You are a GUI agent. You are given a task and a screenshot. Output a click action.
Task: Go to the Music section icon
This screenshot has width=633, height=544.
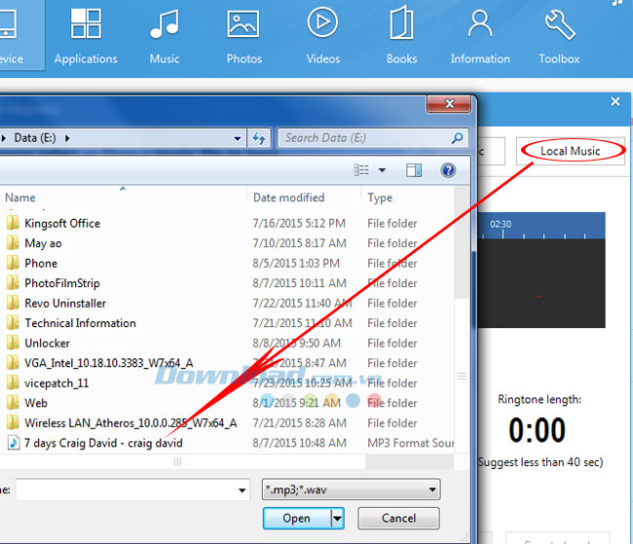[x=165, y=25]
